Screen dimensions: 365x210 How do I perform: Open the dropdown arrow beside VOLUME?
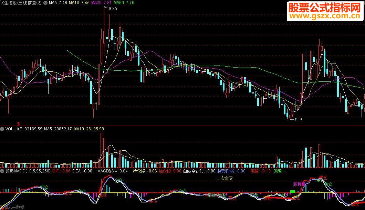2,129
